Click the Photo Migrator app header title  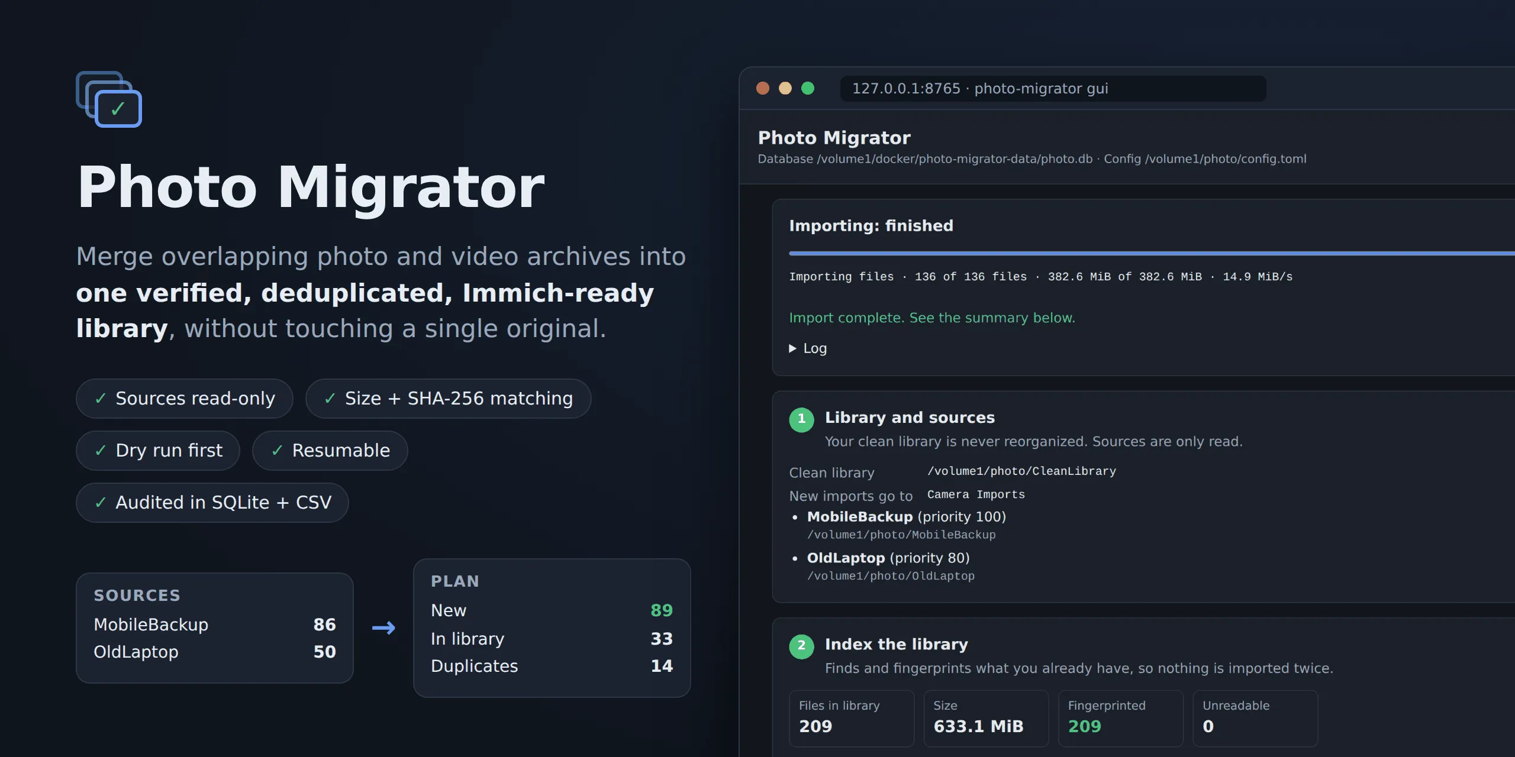coord(834,138)
